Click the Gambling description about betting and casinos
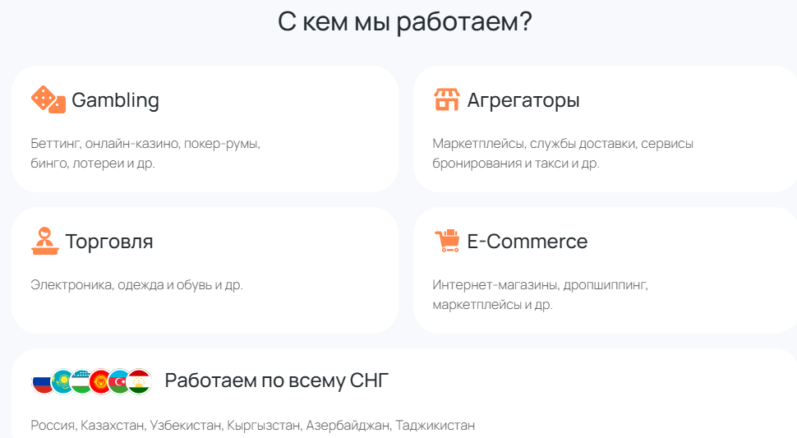This screenshot has width=797, height=438. click(145, 153)
